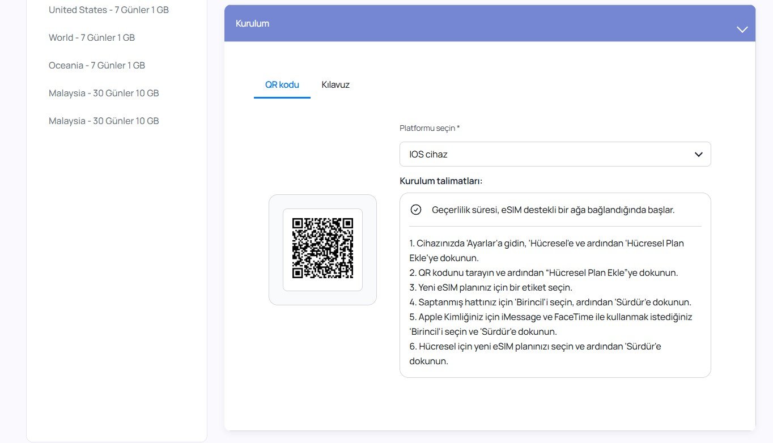This screenshot has height=443, width=773.
Task: Click step 4 'Saptanmış hattınız için' text
Action: click(x=550, y=302)
